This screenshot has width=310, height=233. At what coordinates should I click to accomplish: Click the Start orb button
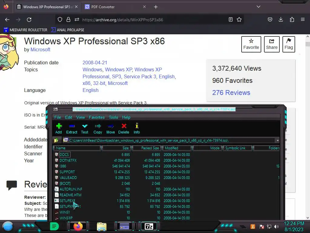[8, 227]
